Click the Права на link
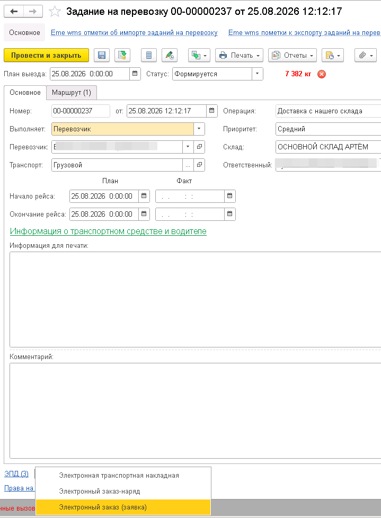Image resolution: width=381 pixels, height=518 pixels. click(19, 488)
